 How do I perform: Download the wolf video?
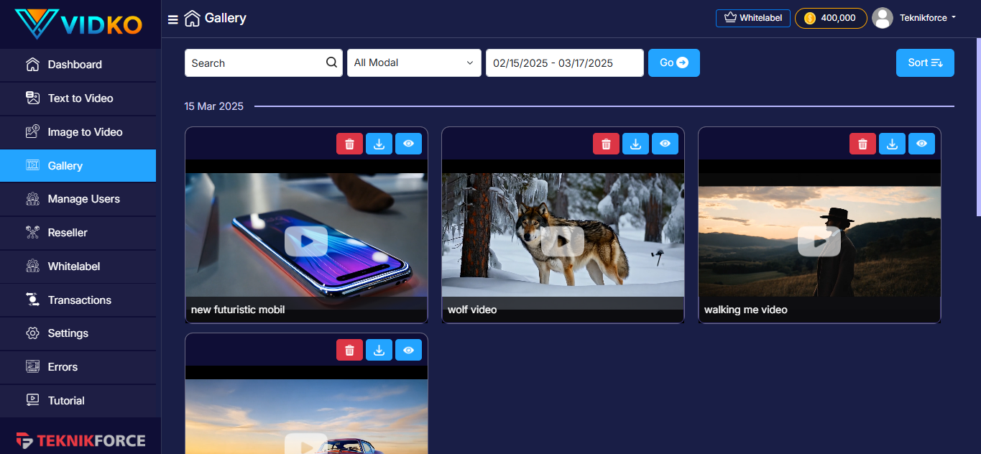pos(635,144)
